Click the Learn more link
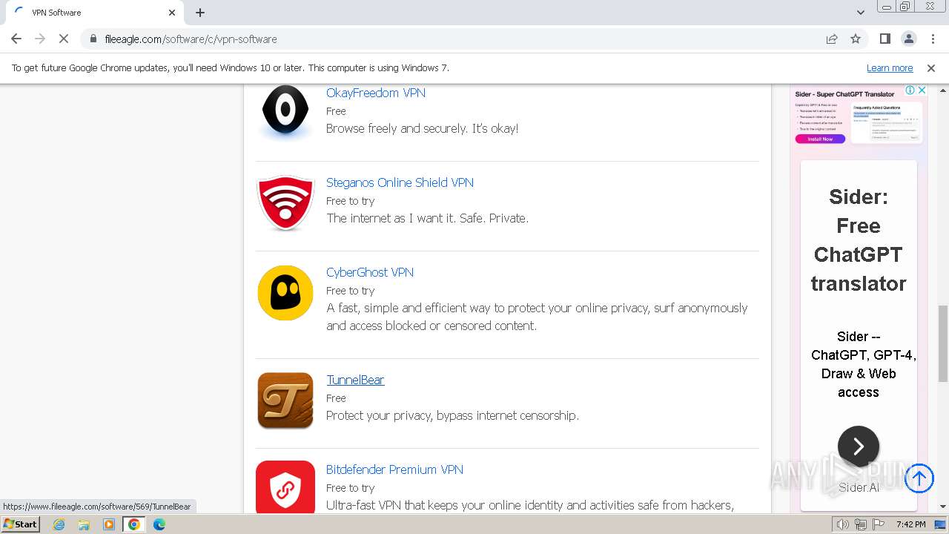The width and height of the screenshot is (949, 534). [890, 67]
